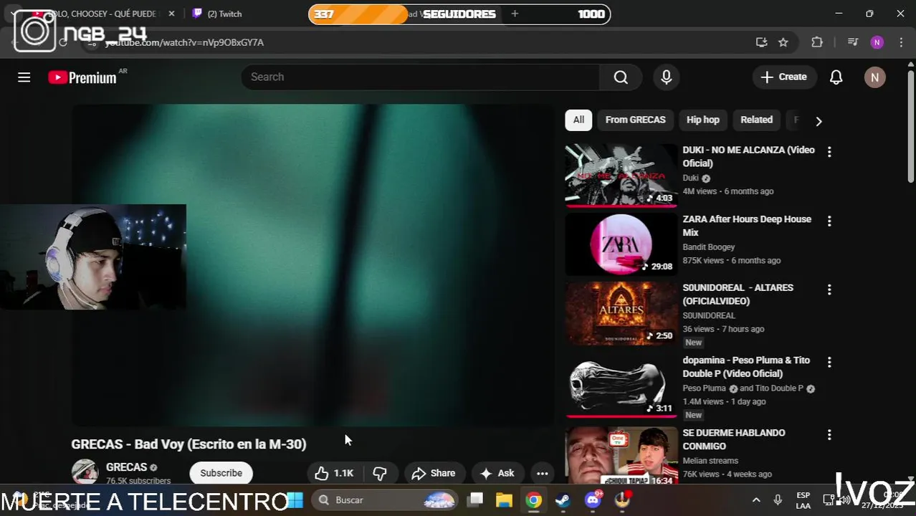Click the Create button
916x516 pixels.
tap(784, 77)
